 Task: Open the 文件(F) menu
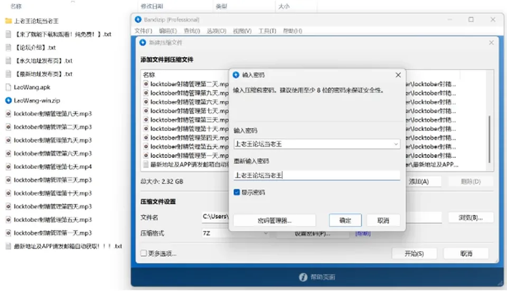coord(143,31)
